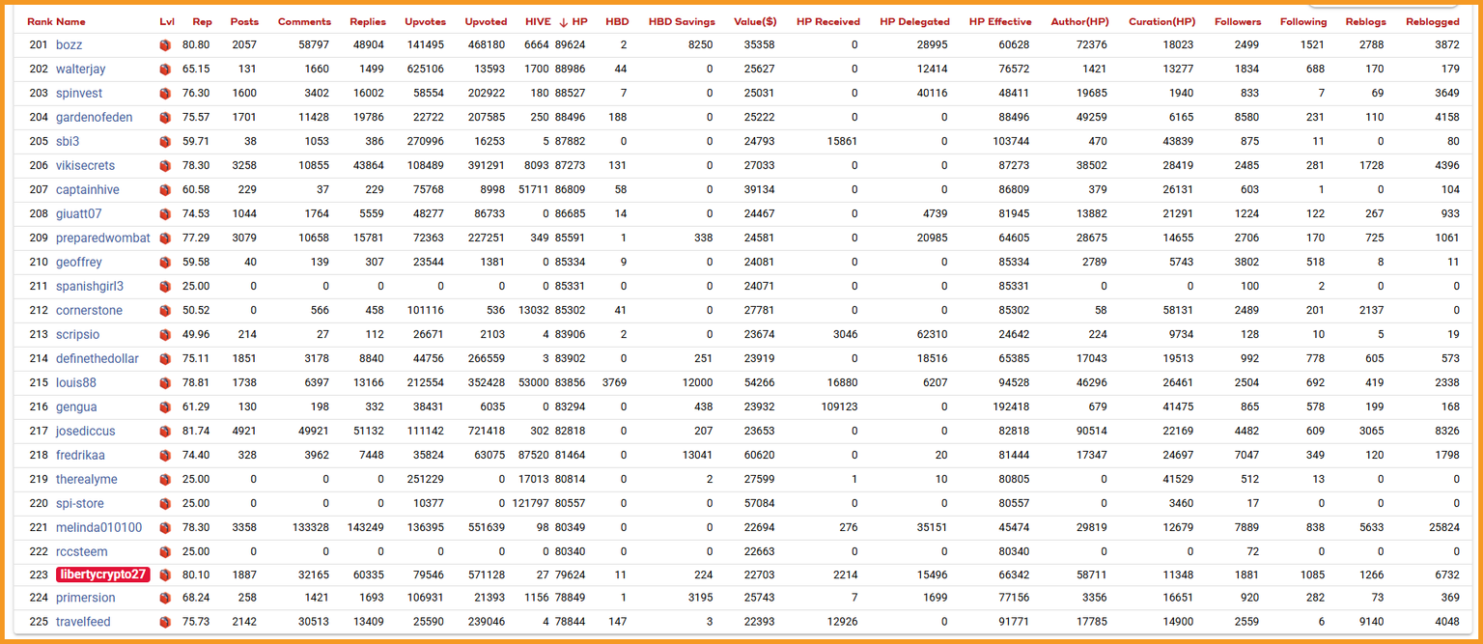The width and height of the screenshot is (1483, 644).
Task: Select the level badge beside melinda010100
Action: coord(165,528)
